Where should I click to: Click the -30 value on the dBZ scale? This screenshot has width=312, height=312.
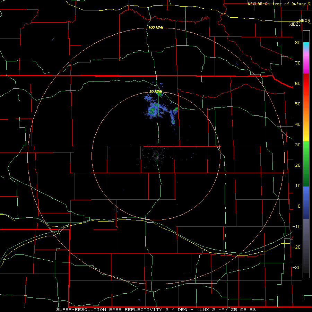point(296,268)
